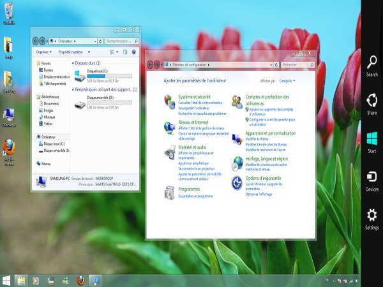Click Optimiser l'affichage link
Screen dimensions: 383x287
pyautogui.click(x=259, y=195)
